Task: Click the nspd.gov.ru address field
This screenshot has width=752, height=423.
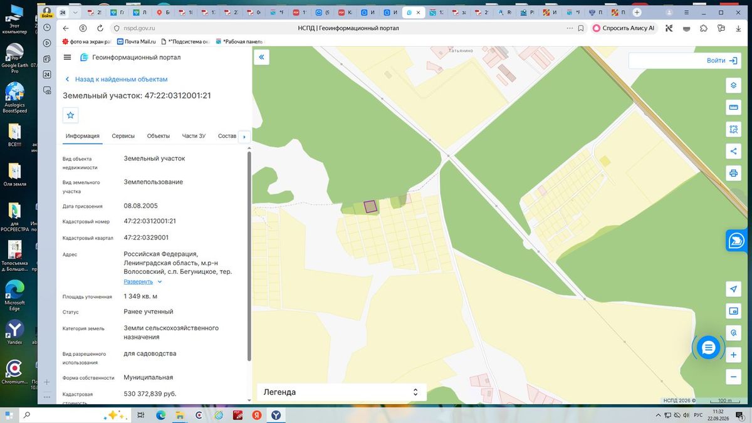Action: click(x=139, y=28)
